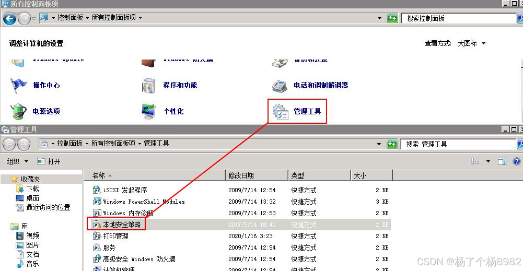Select the 打印管理 shortcut icon
This screenshot has width=523, height=271.
coord(97,236)
